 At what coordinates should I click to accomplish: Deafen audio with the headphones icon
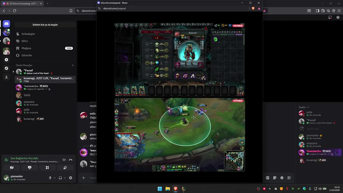[x=60, y=178]
